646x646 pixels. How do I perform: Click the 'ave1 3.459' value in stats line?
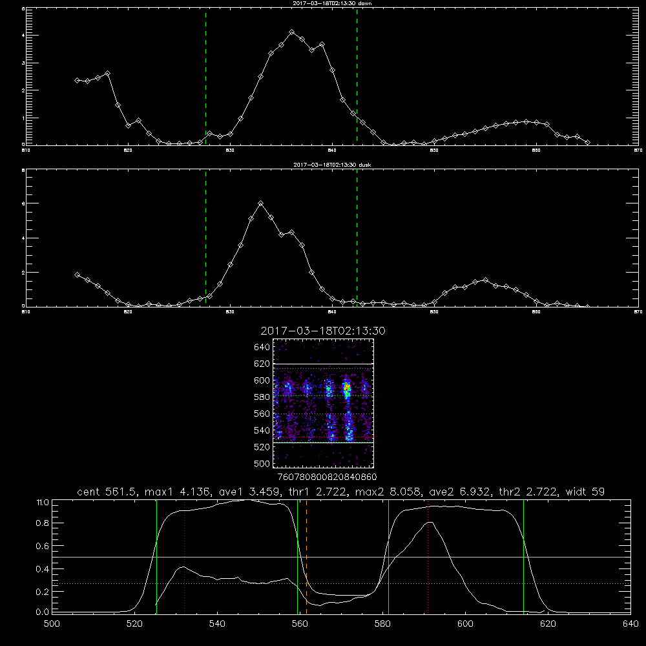[x=250, y=492]
